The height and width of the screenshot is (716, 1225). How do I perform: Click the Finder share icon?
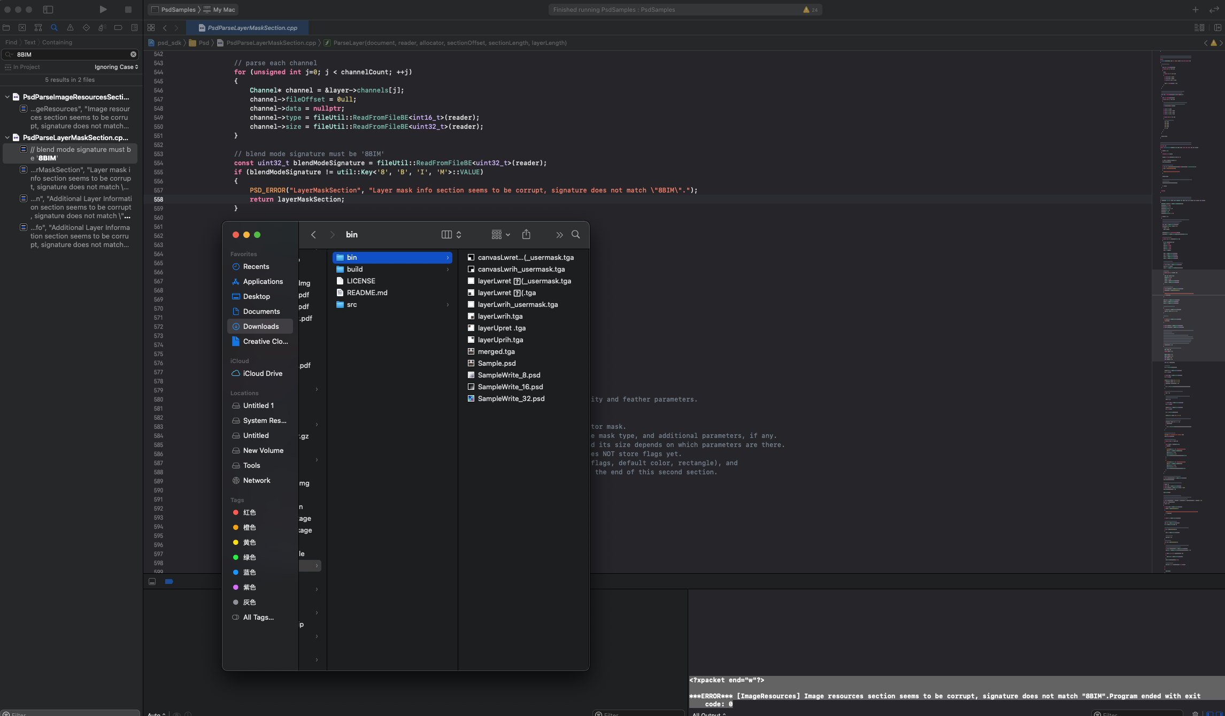pyautogui.click(x=526, y=235)
